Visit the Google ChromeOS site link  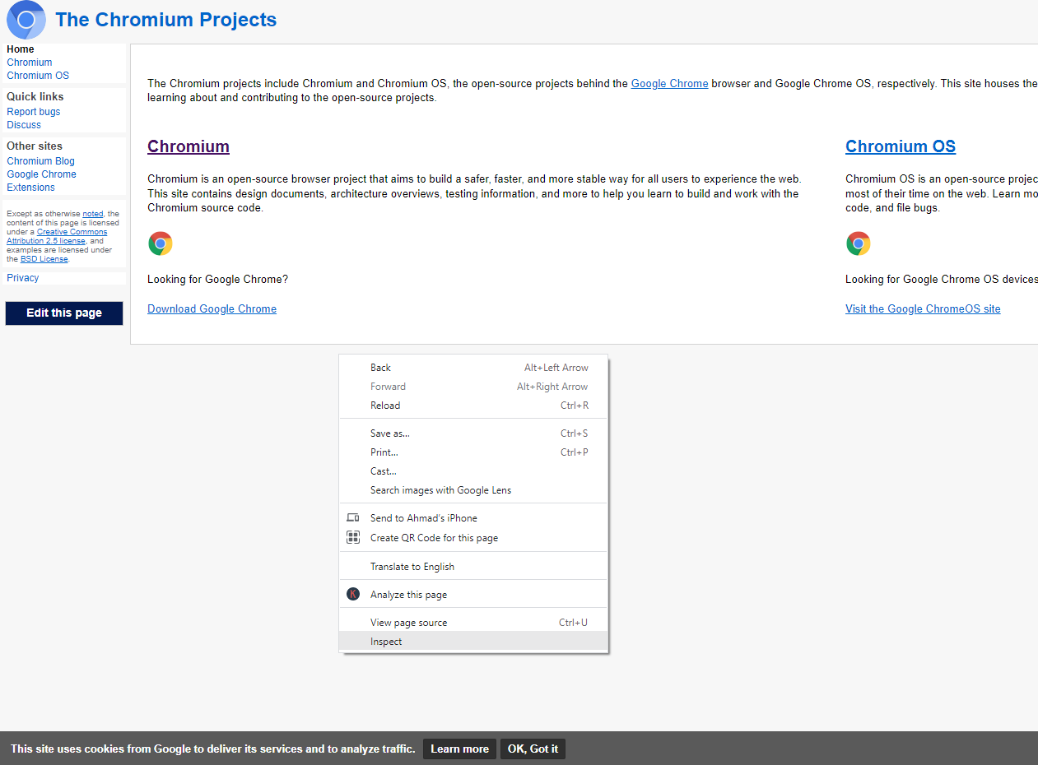click(923, 308)
